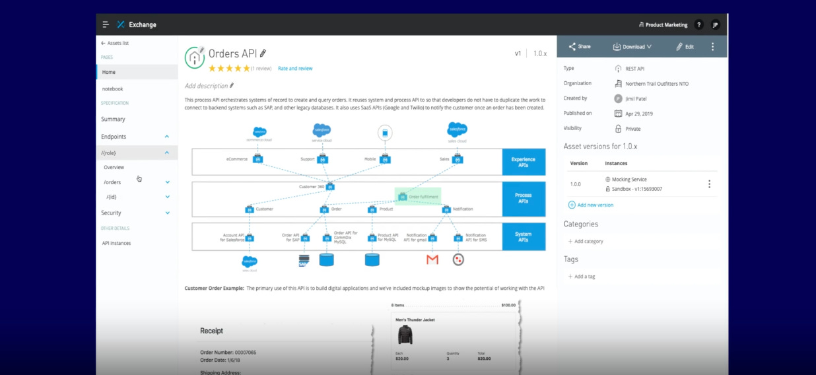Click the highlighted Order fulfilment node
This screenshot has width=816, height=375.
pyautogui.click(x=418, y=196)
